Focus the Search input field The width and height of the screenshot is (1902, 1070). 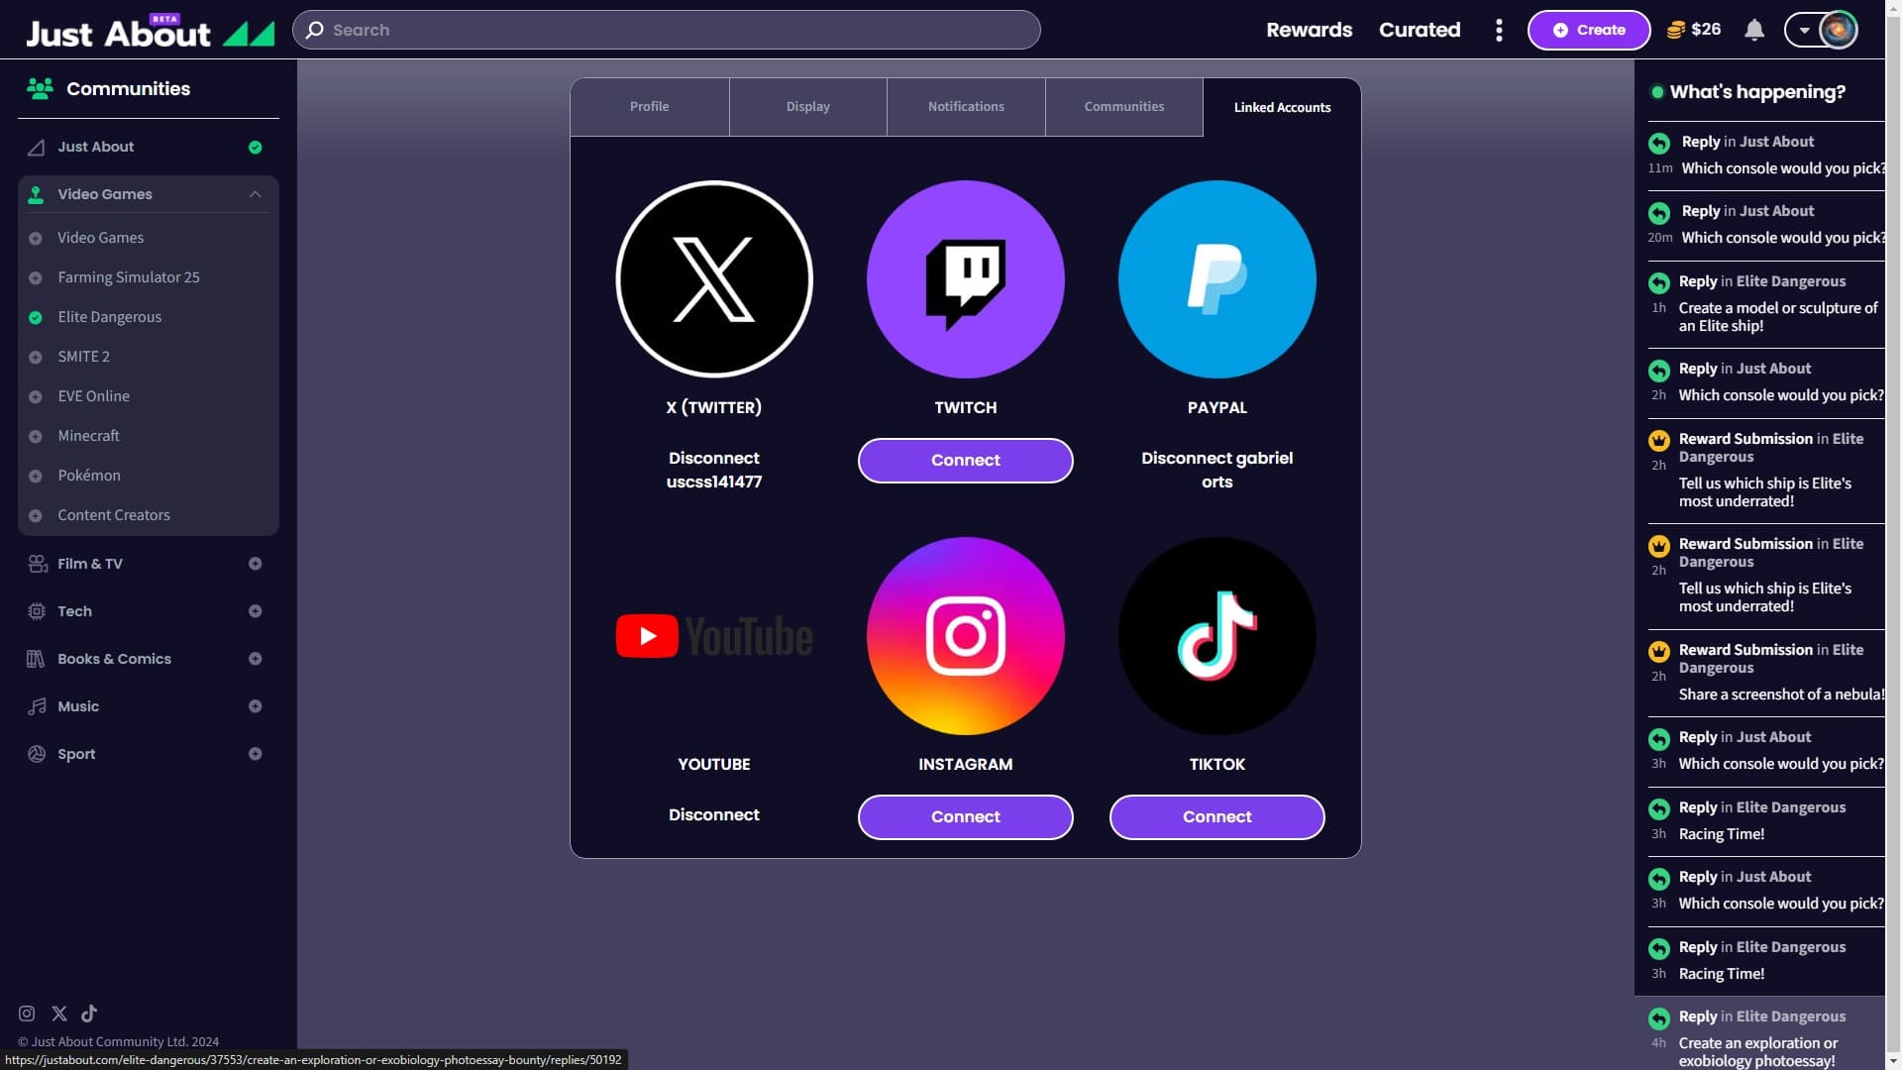666,30
